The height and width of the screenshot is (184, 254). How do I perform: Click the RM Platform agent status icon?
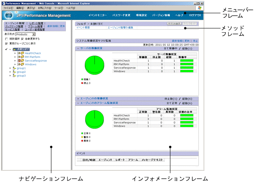click(x=19, y=57)
